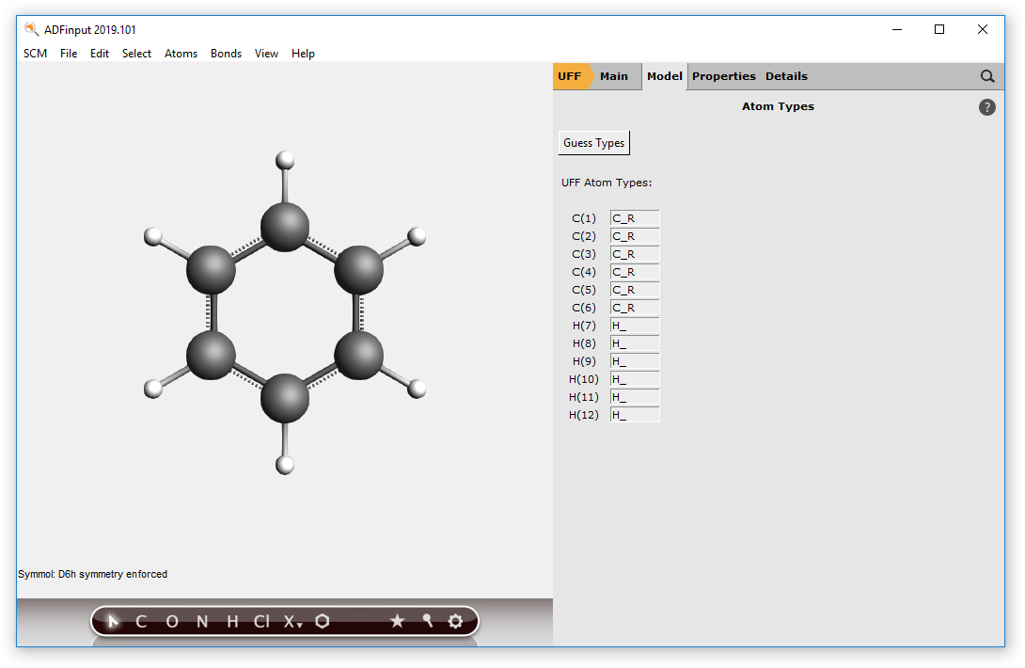Open the Atoms menu
Viewport: 1025px width, 668px height.
point(181,54)
